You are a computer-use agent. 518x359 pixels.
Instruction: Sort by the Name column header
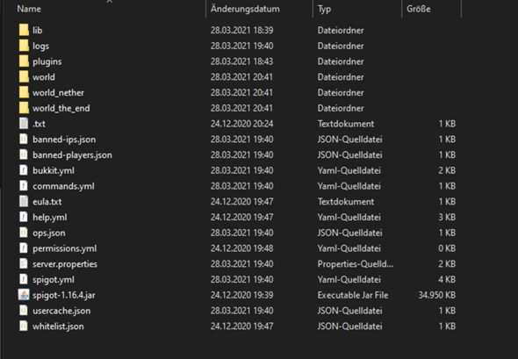(x=29, y=9)
